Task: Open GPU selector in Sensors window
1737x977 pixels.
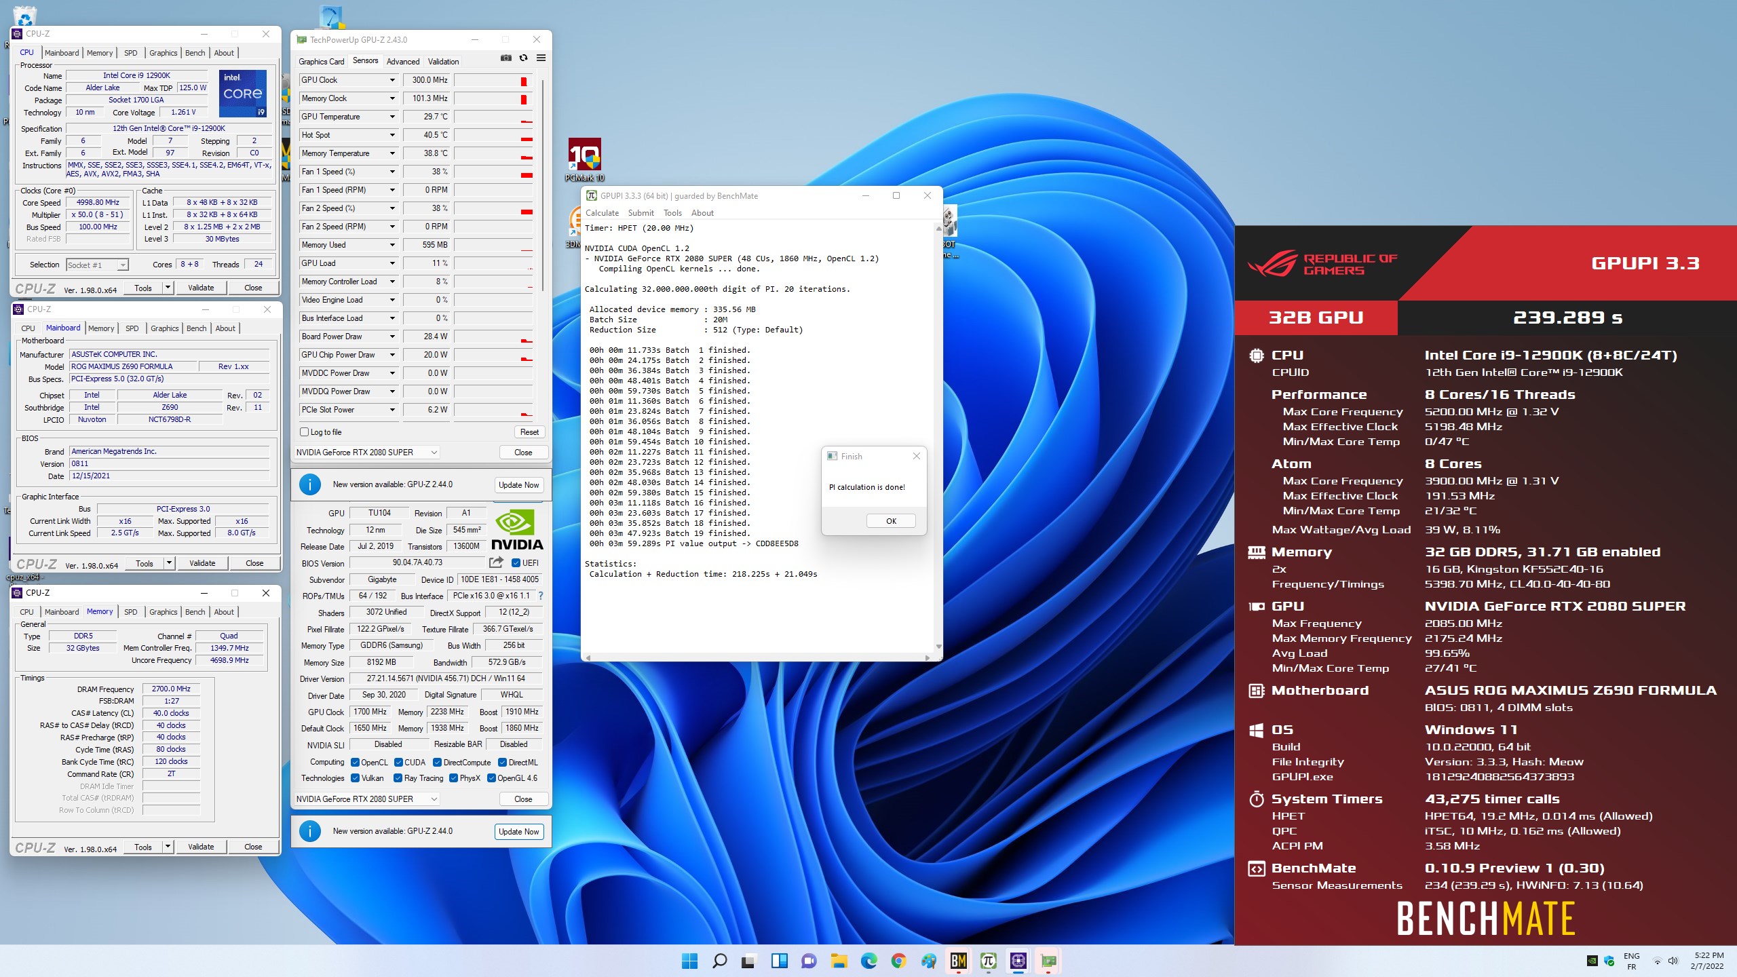Action: 367,453
